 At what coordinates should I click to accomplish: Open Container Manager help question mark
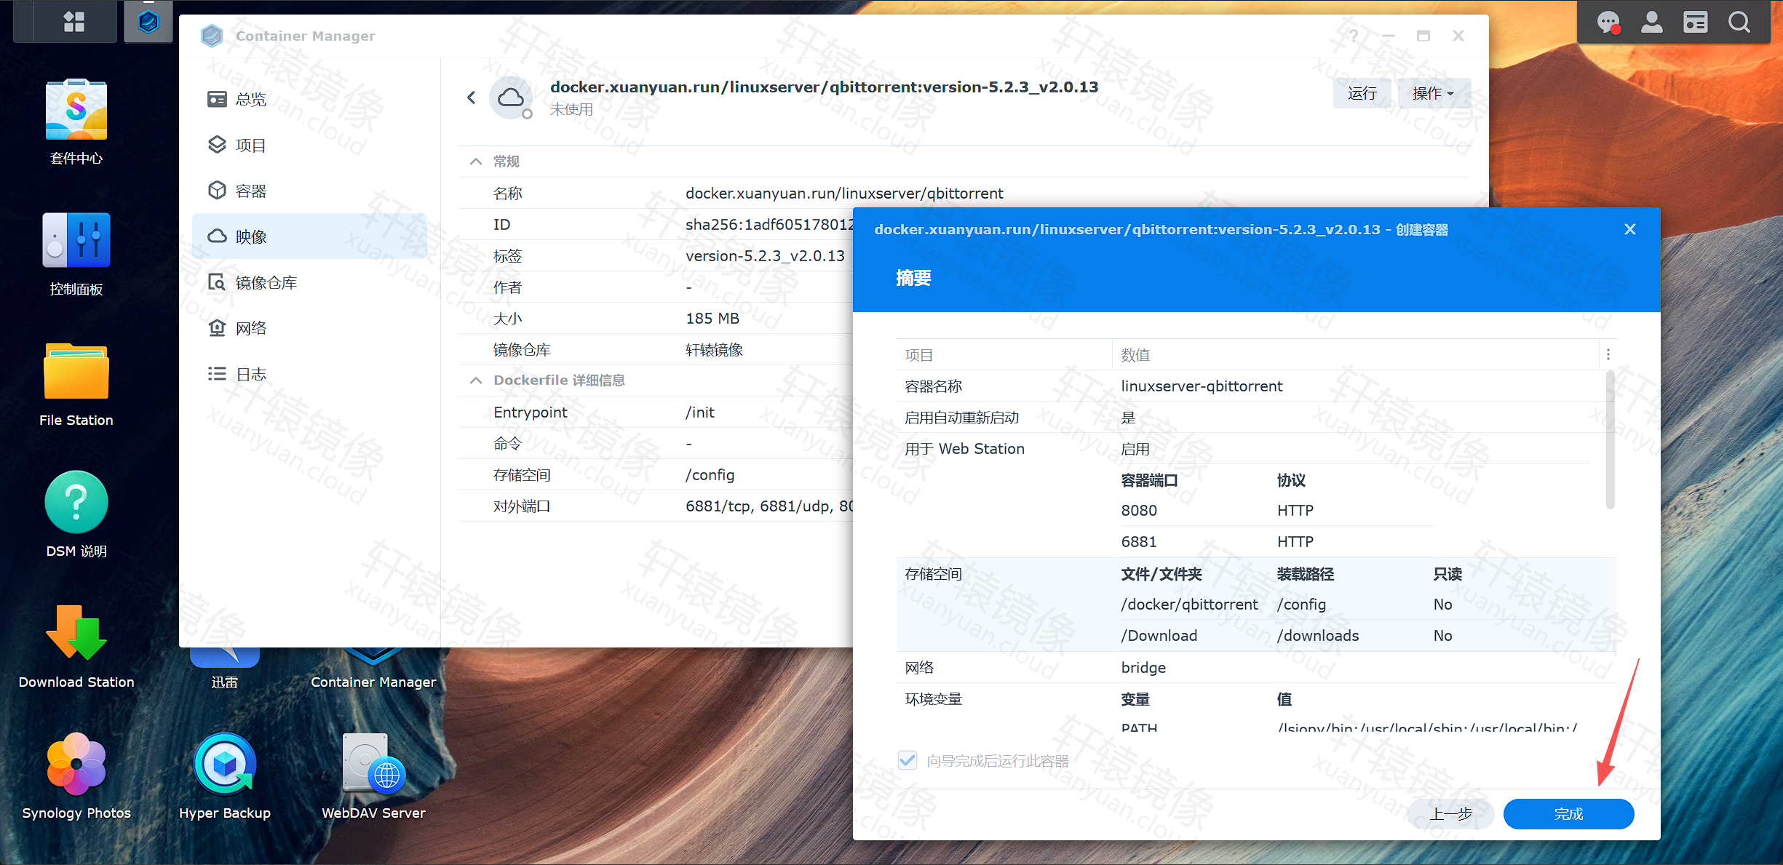pos(1354,36)
